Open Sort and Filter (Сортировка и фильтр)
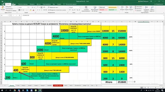Image resolution: width=165 pixels, height=92 pixels. pyautogui.click(x=146, y=9)
